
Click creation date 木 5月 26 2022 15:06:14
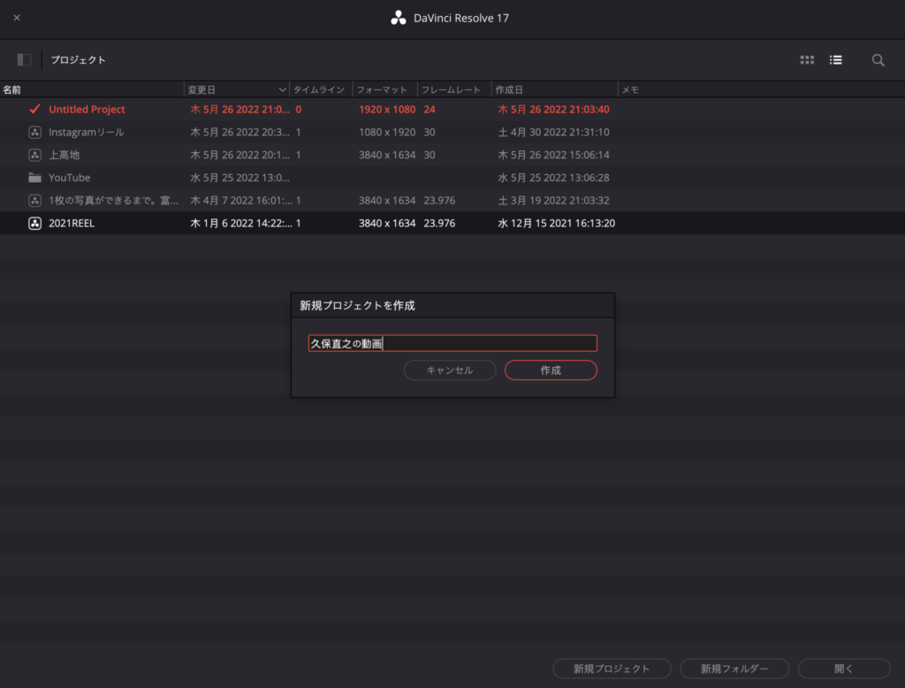(x=553, y=155)
